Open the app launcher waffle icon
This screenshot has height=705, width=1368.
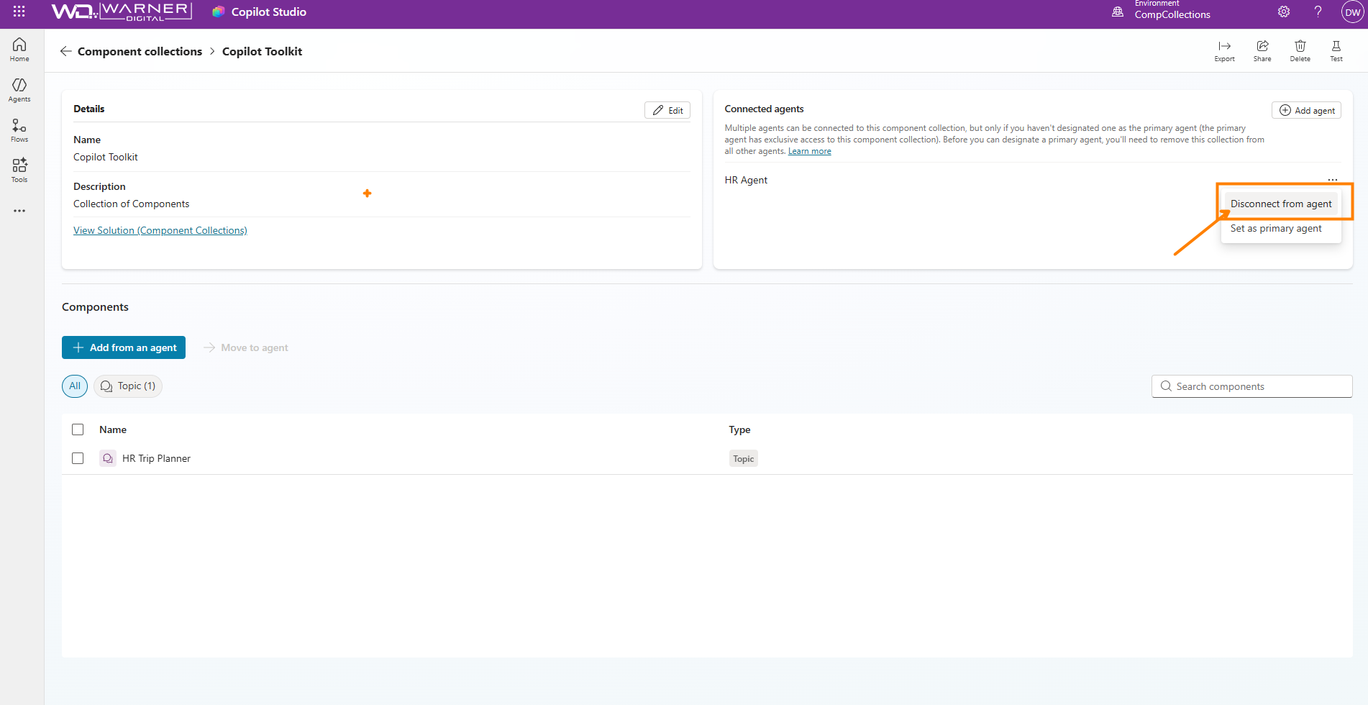point(19,12)
